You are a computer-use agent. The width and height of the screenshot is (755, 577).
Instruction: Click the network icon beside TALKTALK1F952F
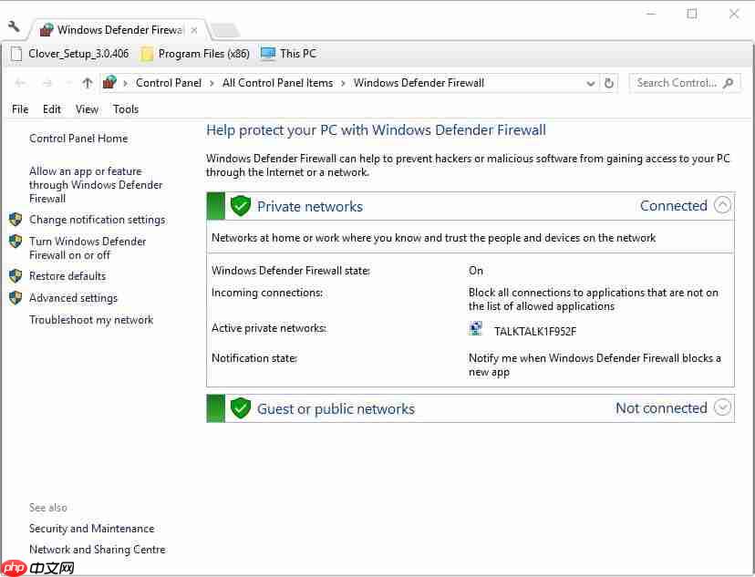tap(476, 329)
